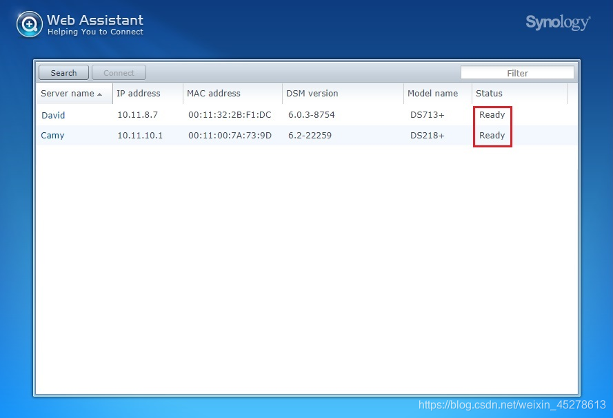Click Ready status in David row
The width and height of the screenshot is (613, 418).
click(x=492, y=115)
